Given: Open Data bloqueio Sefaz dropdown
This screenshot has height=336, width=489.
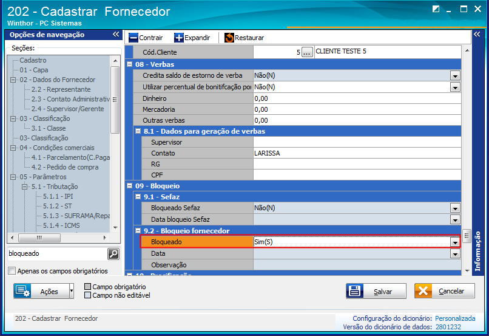Looking at the screenshot, I should coord(455,219).
